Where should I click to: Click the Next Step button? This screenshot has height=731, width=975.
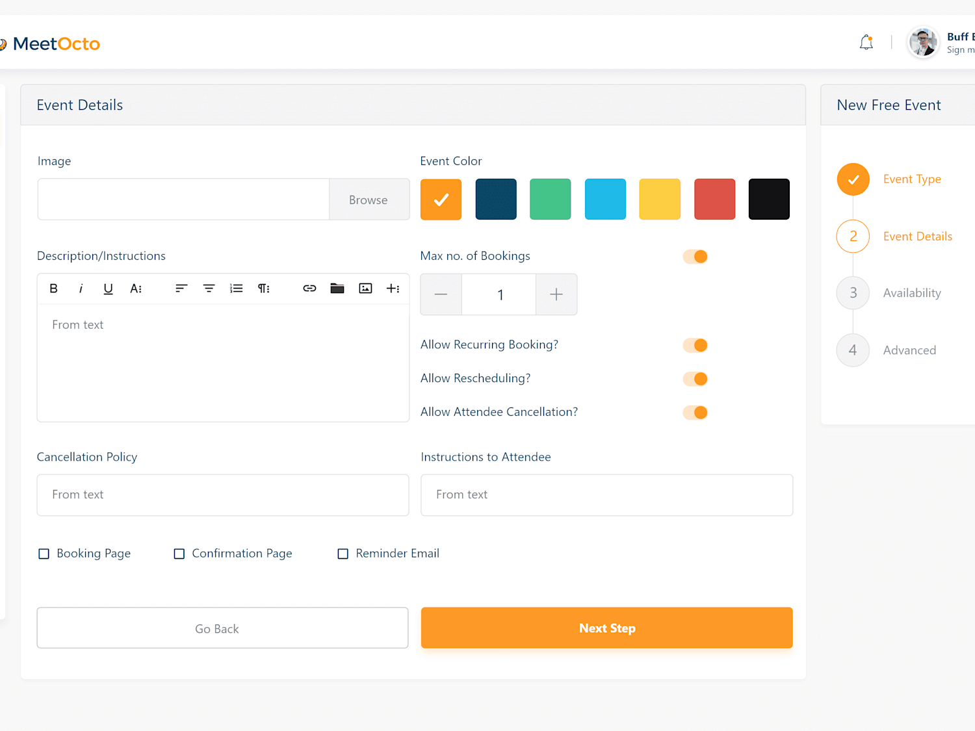606,628
